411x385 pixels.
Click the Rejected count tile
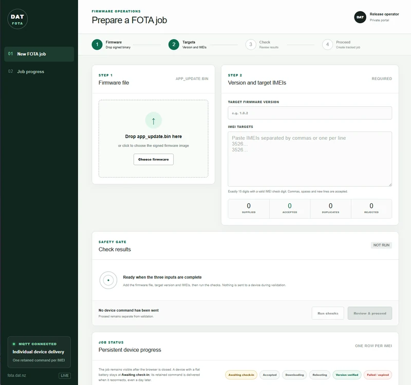371,209
